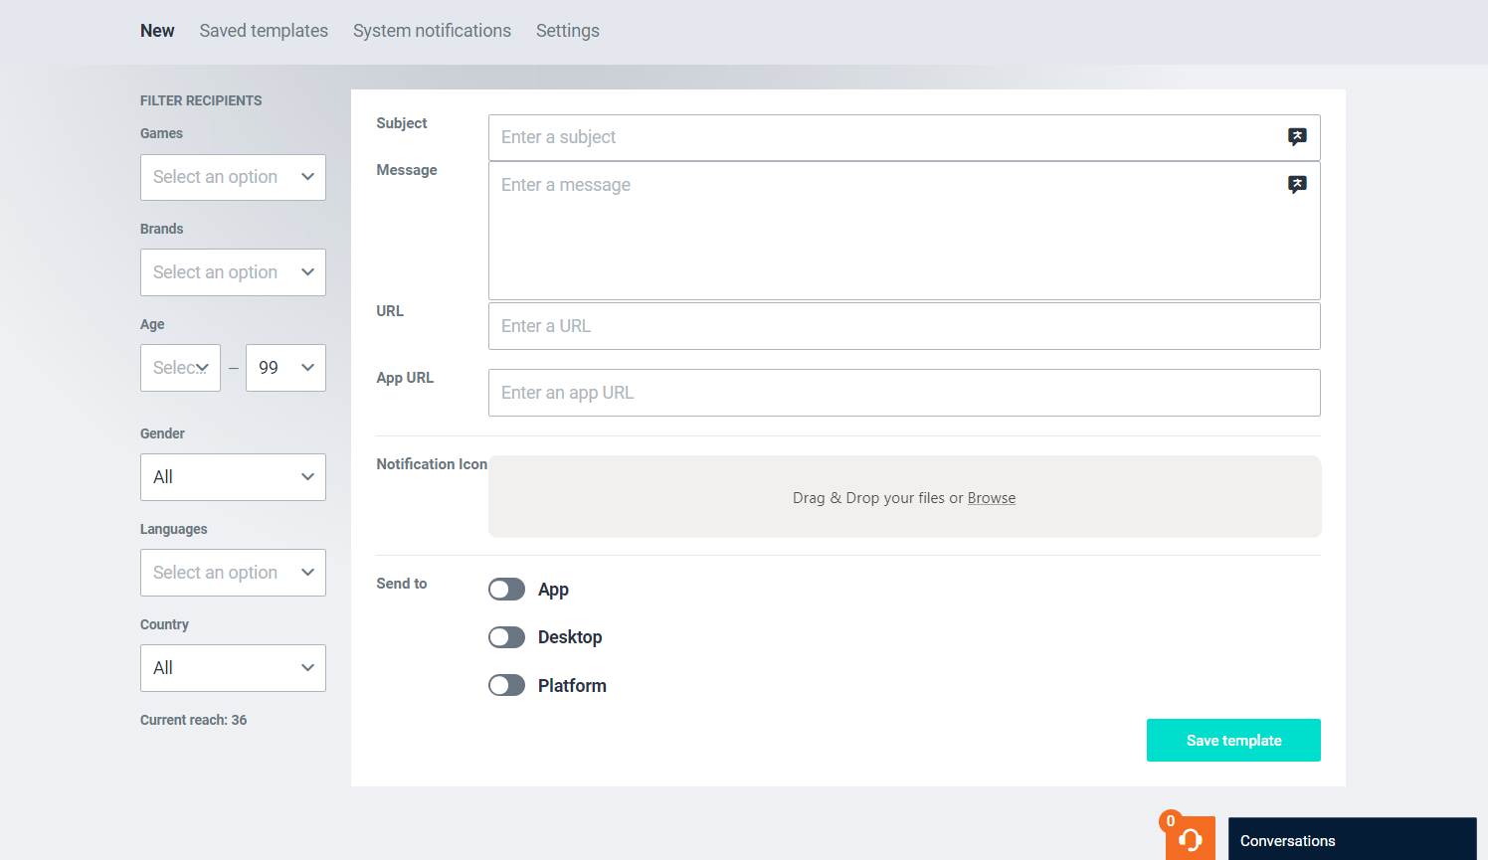1488x860 pixels.
Task: Open the orange headset support icon
Action: [x=1190, y=839]
